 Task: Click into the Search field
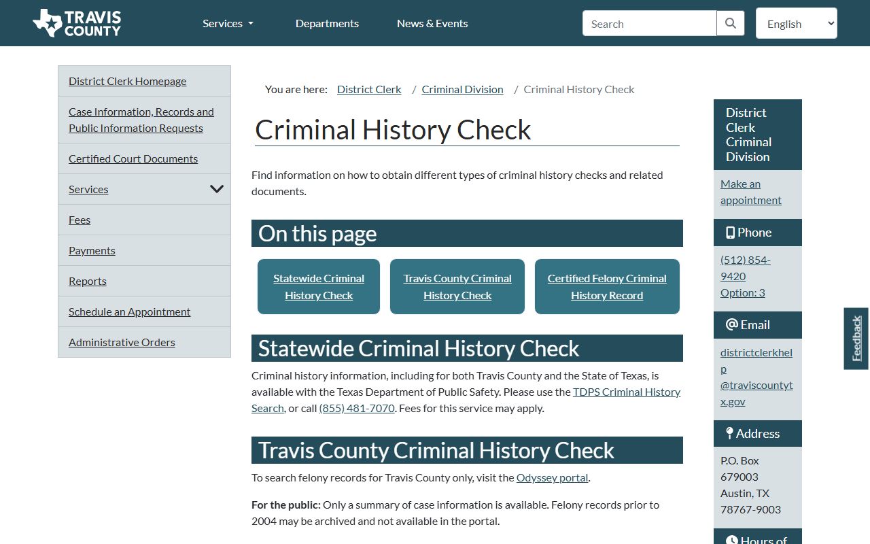tap(650, 23)
